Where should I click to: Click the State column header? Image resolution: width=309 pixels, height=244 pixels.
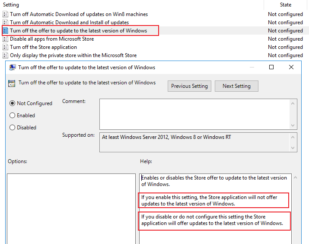[x=286, y=5]
